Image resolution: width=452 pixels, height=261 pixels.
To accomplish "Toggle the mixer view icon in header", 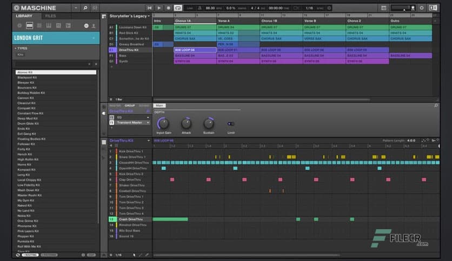I will (95, 8).
